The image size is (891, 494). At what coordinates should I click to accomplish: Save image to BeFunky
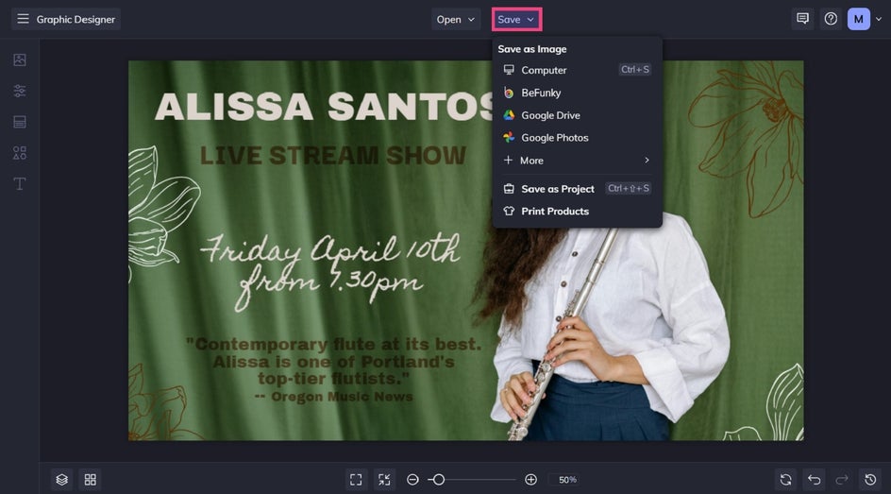[577, 93]
